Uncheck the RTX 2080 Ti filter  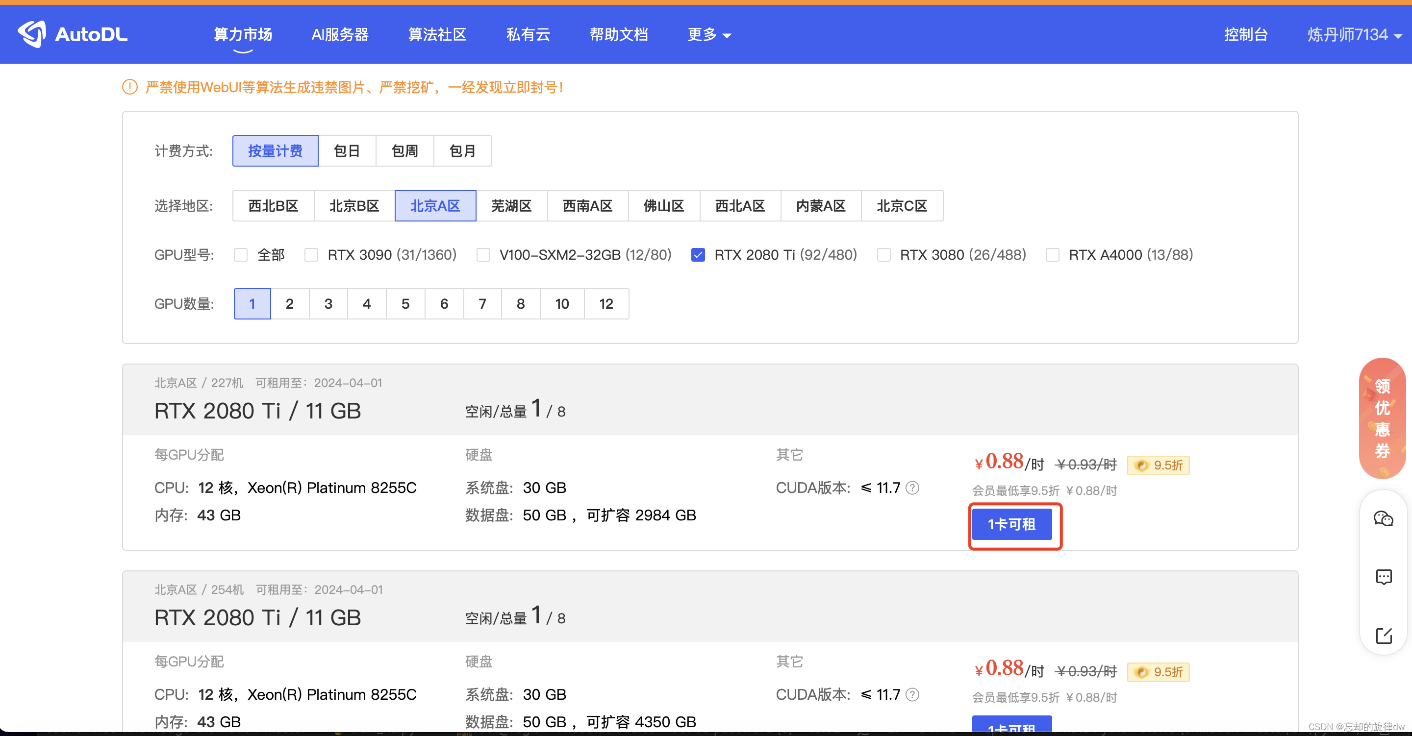(x=698, y=254)
